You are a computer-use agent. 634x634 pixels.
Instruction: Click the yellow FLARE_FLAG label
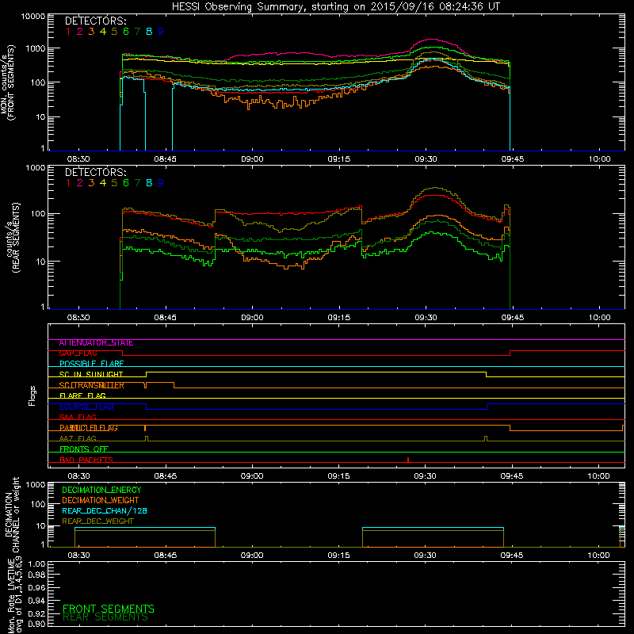click(82, 395)
